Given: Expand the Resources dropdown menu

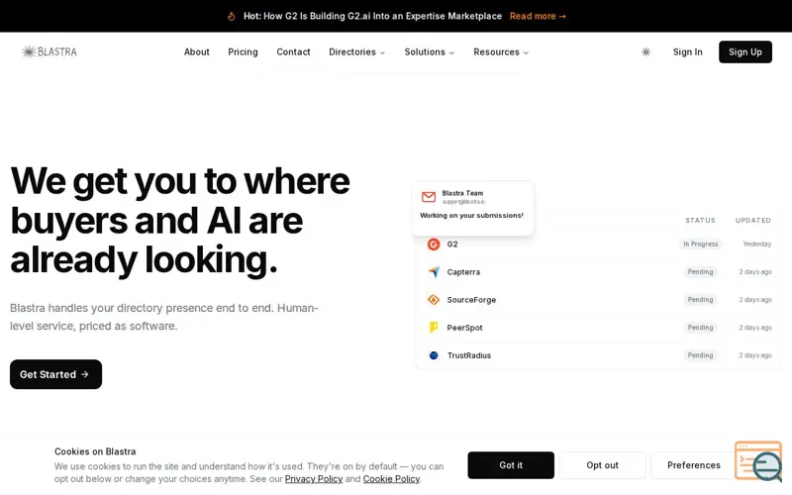Looking at the screenshot, I should (x=501, y=52).
